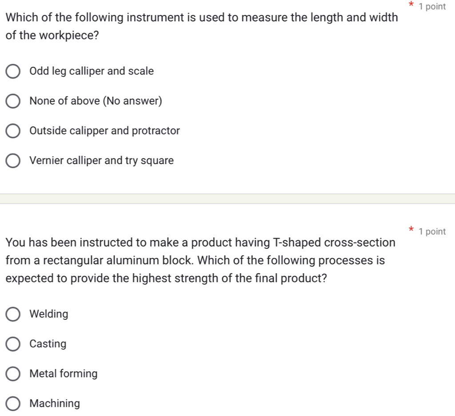The image size is (455, 416).
Task: Pick the 'Outside calipper and protractor' radio button
Action: (13, 131)
